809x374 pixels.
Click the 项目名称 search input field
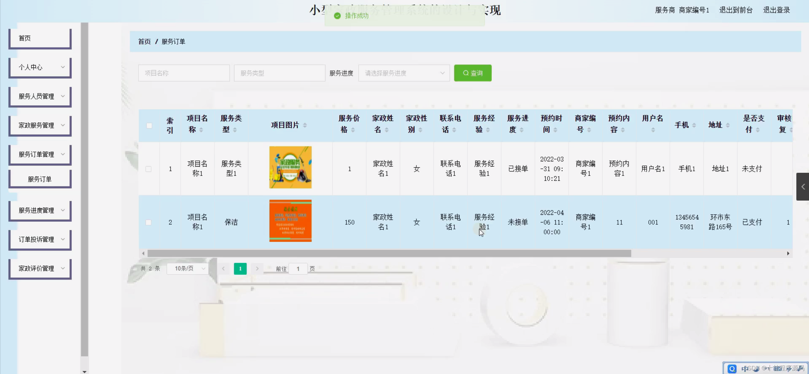(184, 73)
